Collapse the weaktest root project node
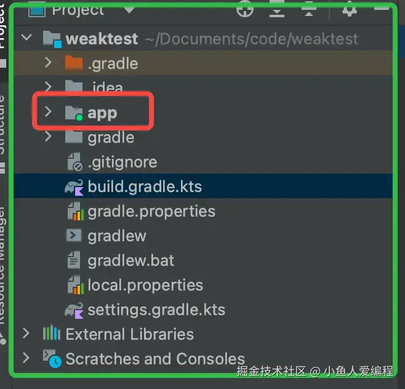 (x=26, y=38)
